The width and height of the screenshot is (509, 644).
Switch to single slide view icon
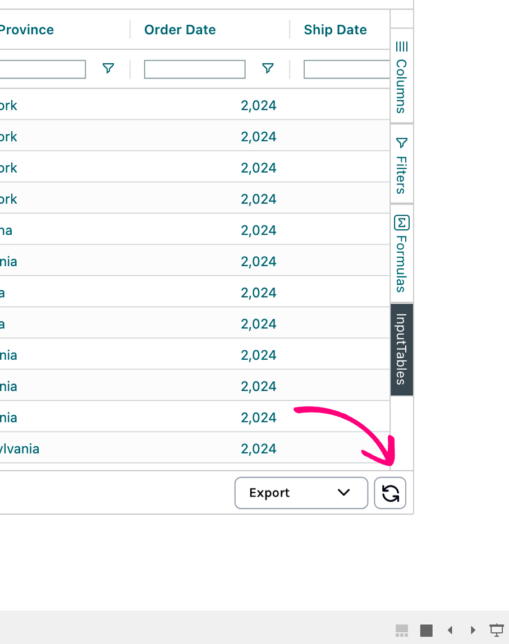pos(427,631)
